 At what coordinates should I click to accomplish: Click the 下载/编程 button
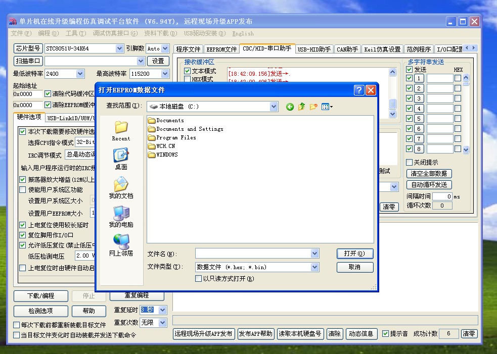(x=41, y=296)
